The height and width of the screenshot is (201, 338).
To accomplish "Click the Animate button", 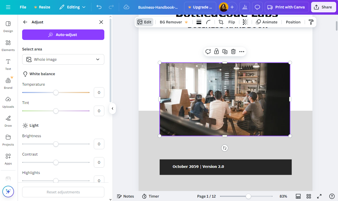I will coord(267,22).
